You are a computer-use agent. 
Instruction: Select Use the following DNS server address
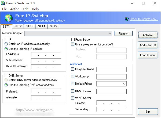[6, 85]
